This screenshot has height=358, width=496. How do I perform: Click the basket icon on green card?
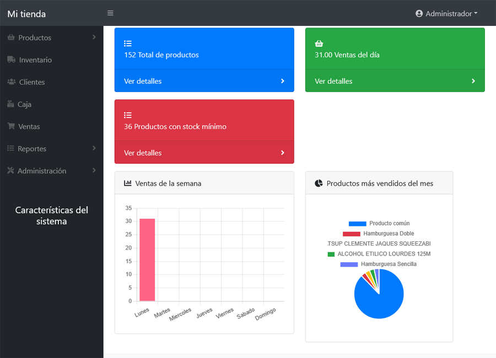[319, 44]
